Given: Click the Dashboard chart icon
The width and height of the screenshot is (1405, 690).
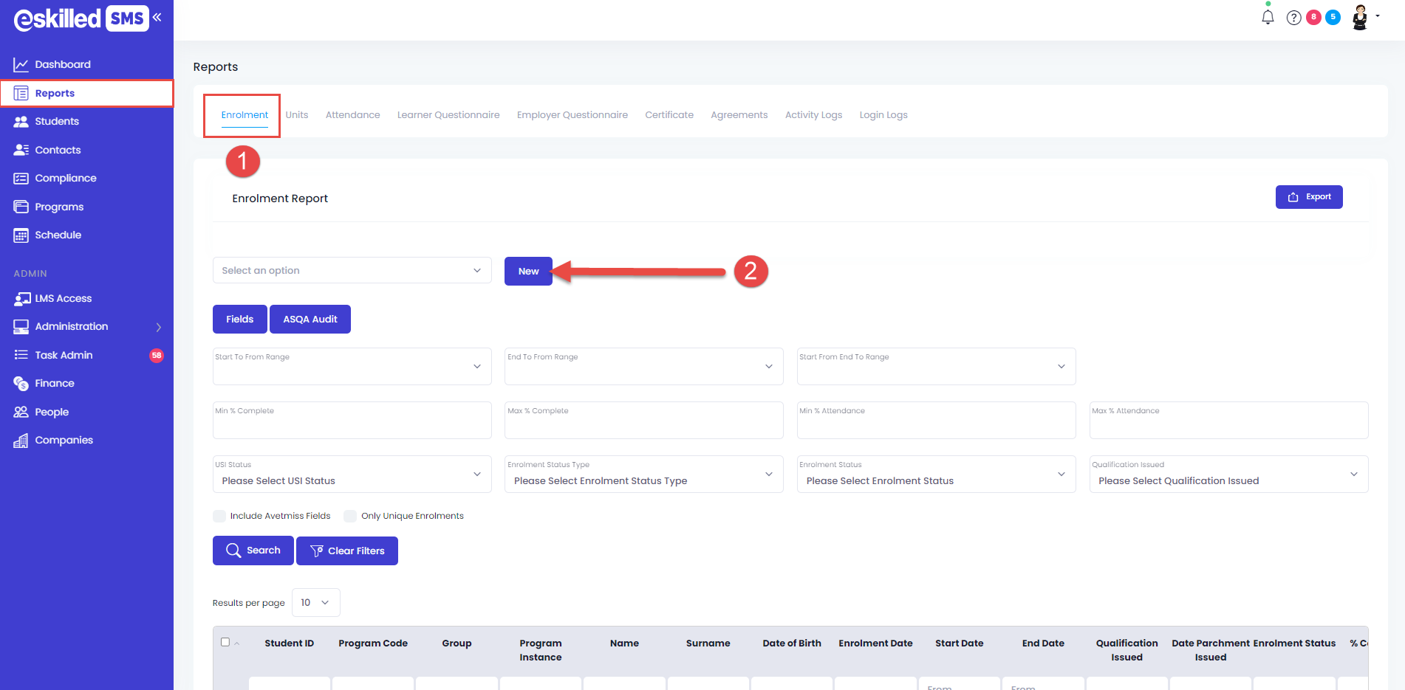Looking at the screenshot, I should point(21,65).
